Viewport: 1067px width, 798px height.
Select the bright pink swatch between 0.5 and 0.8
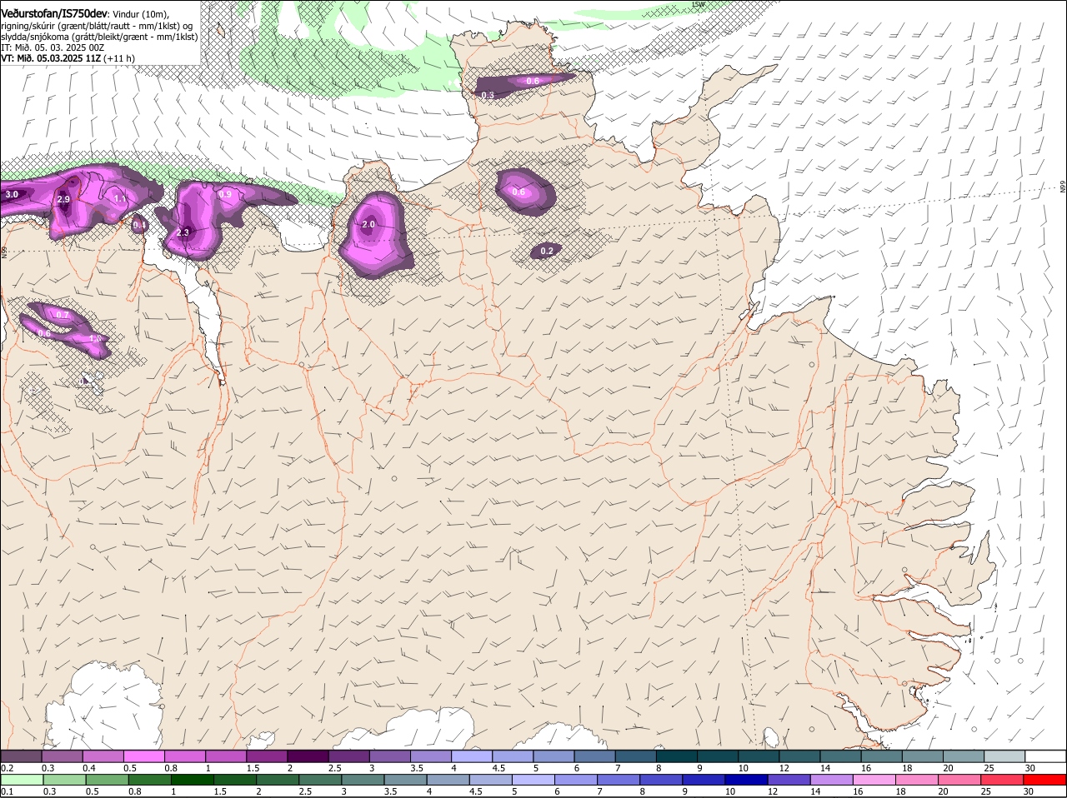point(143,756)
